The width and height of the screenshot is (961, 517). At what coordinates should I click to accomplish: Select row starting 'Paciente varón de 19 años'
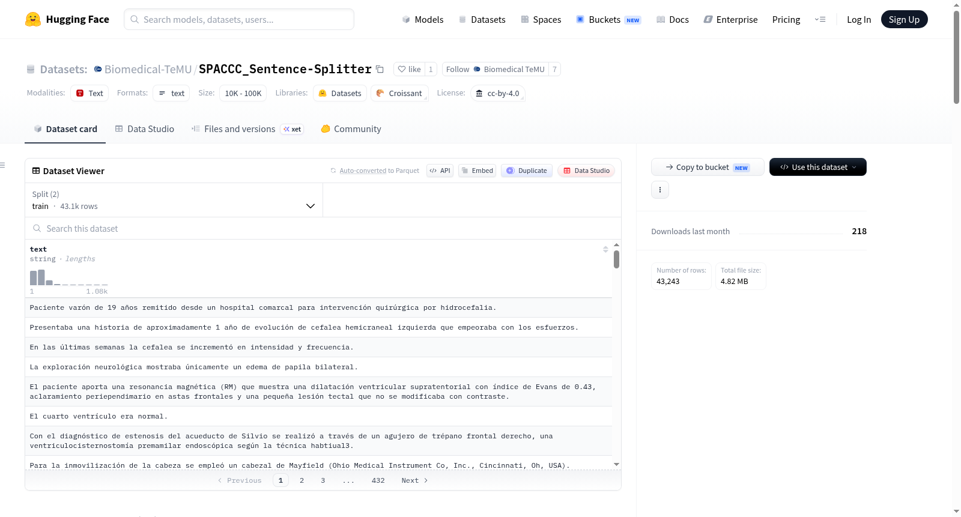[x=318, y=307]
